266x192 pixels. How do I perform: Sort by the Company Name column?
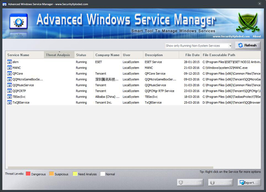107,55
